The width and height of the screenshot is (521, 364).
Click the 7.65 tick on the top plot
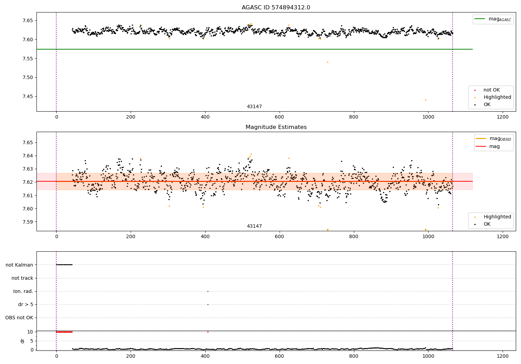pos(27,21)
